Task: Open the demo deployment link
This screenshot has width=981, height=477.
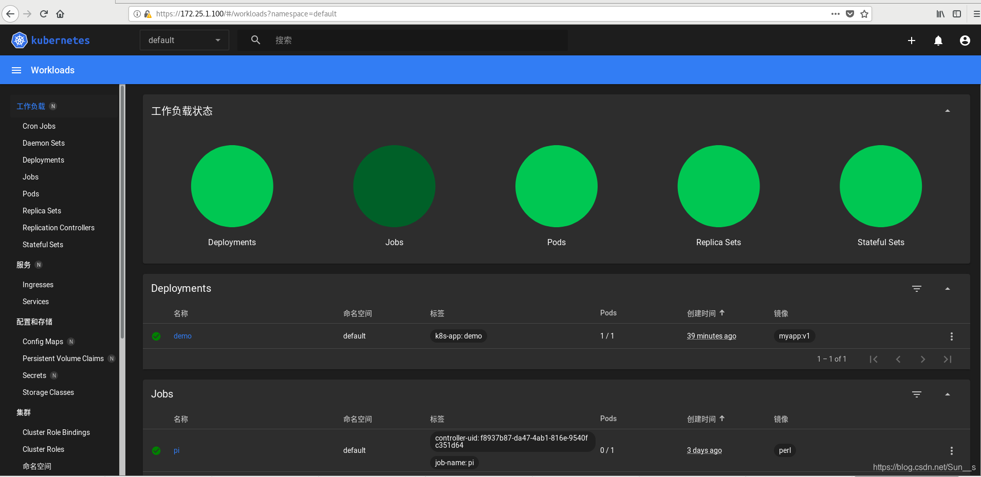Action: 182,336
